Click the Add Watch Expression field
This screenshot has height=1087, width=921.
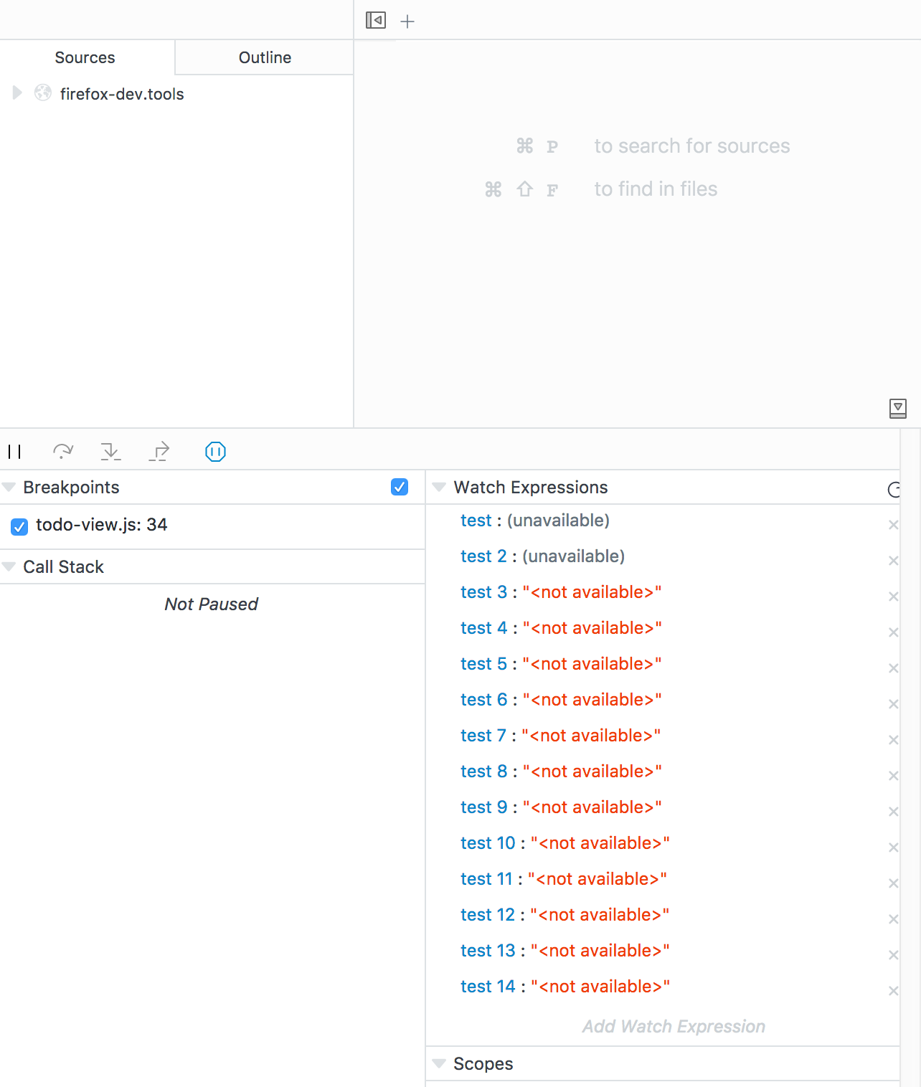point(674,1027)
